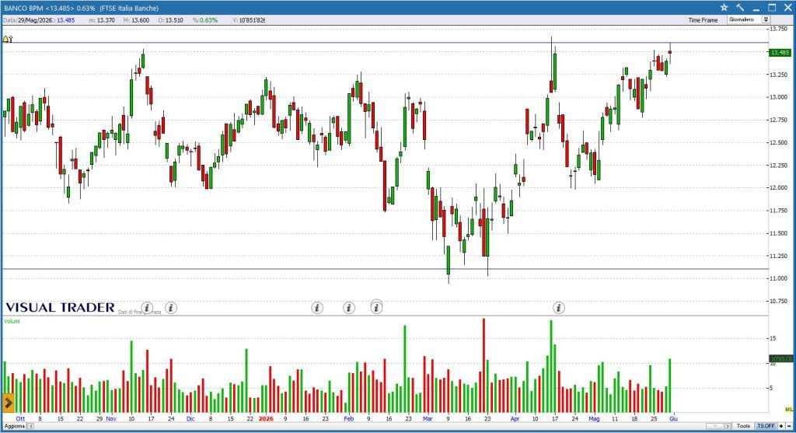Open the first info marker near October end

[147, 308]
